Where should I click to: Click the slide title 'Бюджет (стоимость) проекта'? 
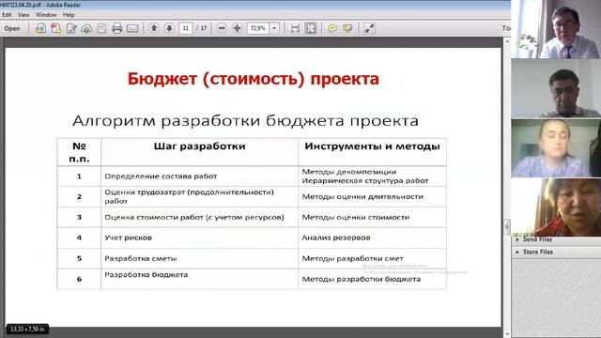[x=254, y=79]
